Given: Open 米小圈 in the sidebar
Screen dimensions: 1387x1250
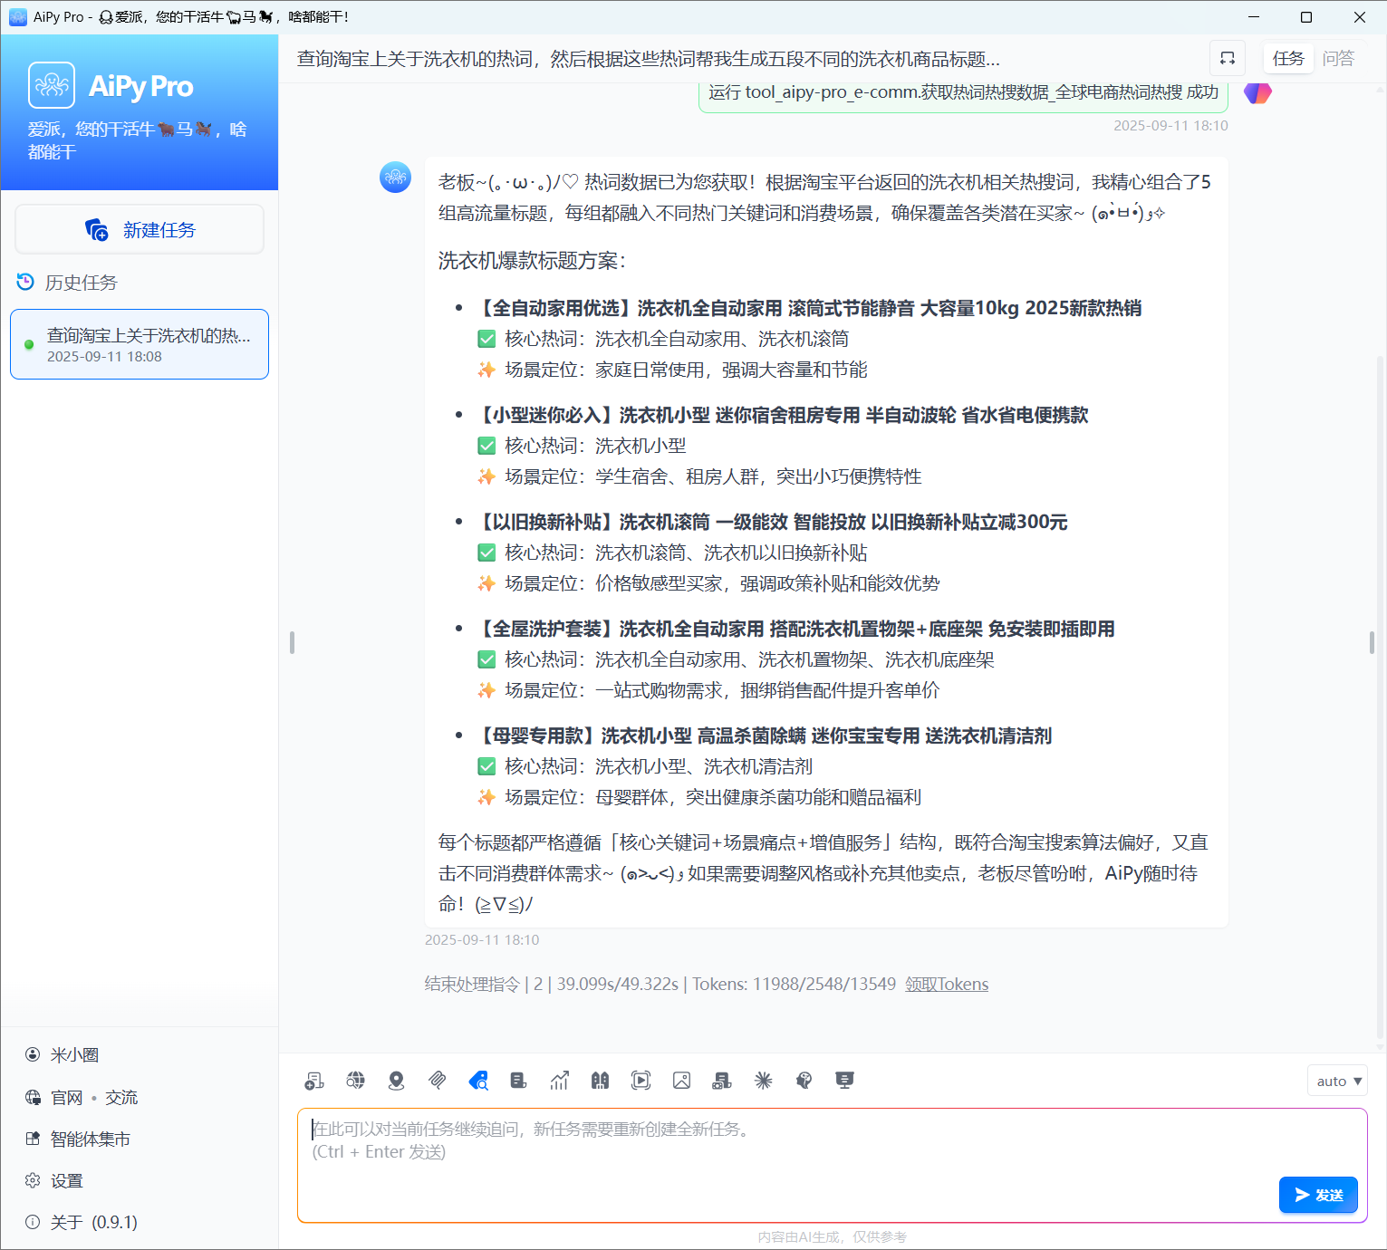Looking at the screenshot, I should [x=74, y=1055].
